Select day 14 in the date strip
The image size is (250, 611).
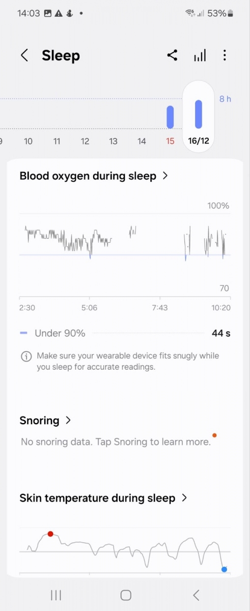(142, 141)
